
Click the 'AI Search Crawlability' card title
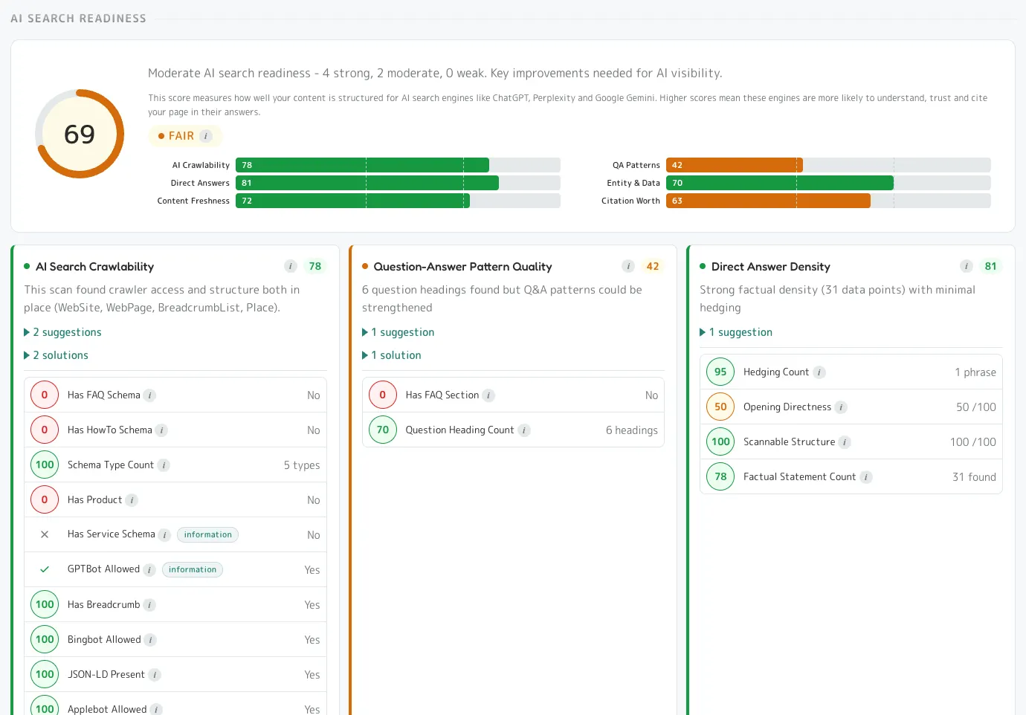[x=95, y=267]
